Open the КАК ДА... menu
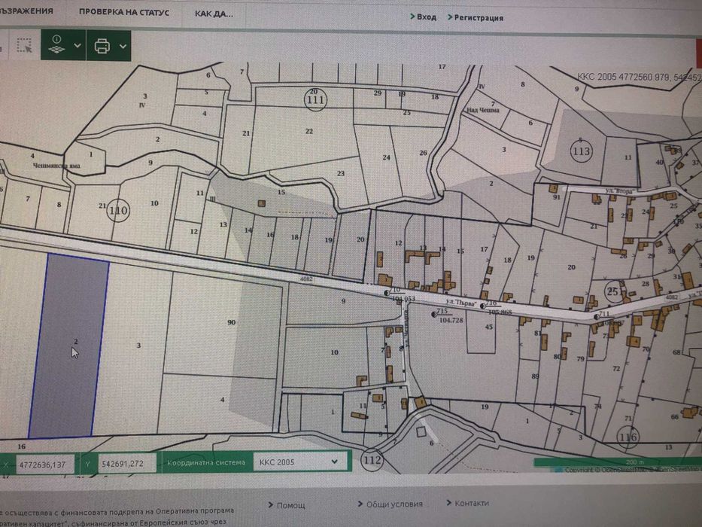Viewport: 702px width, 527px height. [x=214, y=14]
